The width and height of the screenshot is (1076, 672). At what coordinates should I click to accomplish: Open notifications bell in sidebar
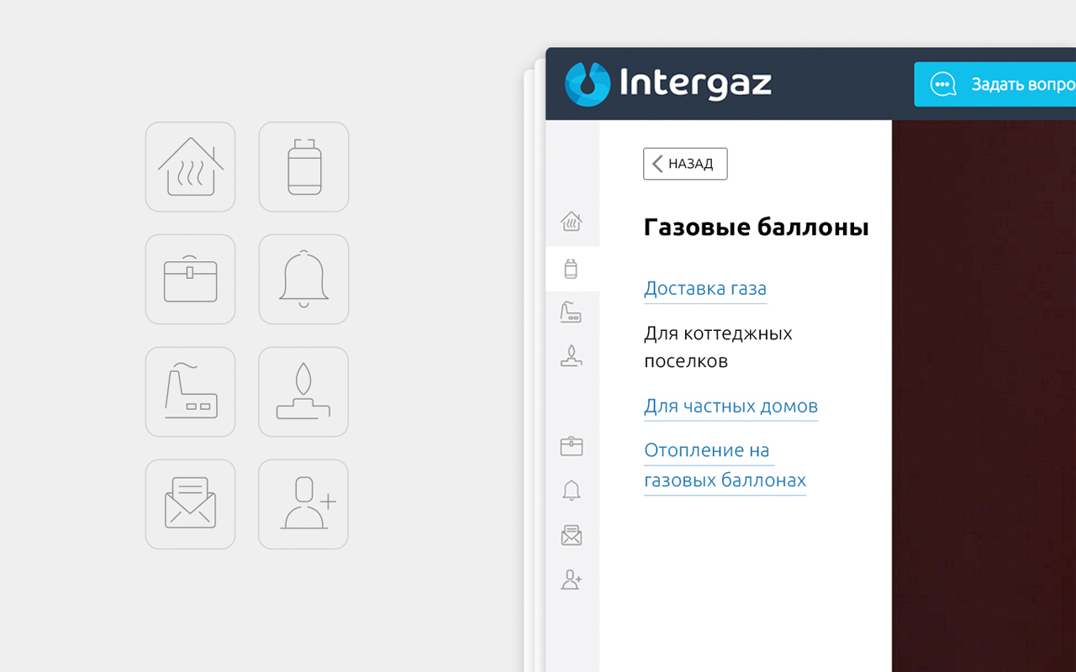click(572, 491)
